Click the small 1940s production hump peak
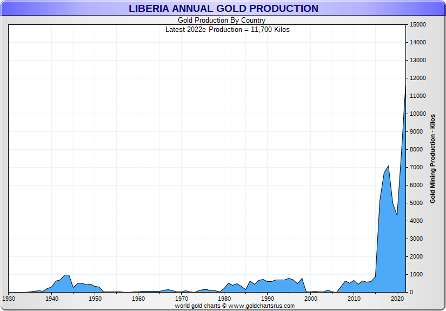The image size is (446, 311). click(66, 275)
